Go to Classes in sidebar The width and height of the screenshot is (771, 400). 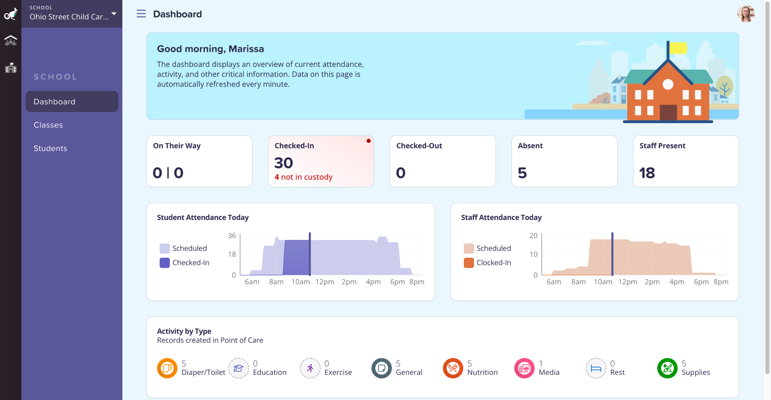(x=48, y=125)
